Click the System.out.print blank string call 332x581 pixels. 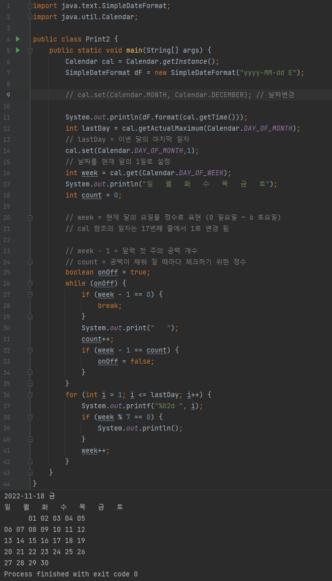[x=130, y=328]
